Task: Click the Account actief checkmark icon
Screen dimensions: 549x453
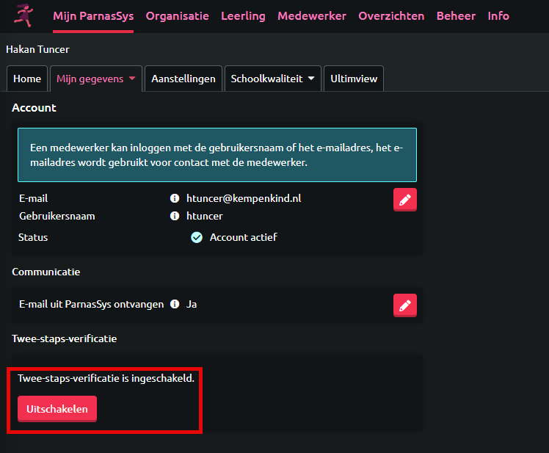Action: pos(197,237)
